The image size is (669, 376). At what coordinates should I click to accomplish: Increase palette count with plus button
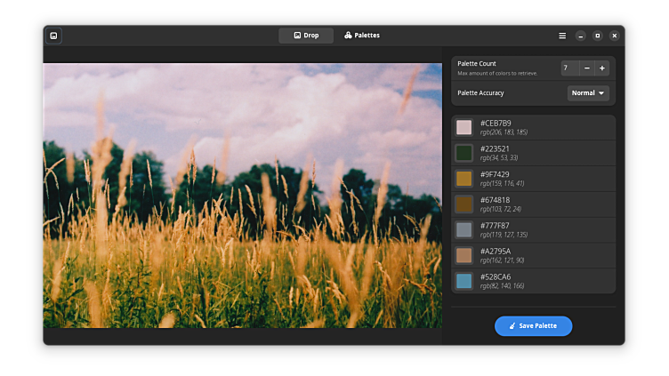pyautogui.click(x=602, y=68)
